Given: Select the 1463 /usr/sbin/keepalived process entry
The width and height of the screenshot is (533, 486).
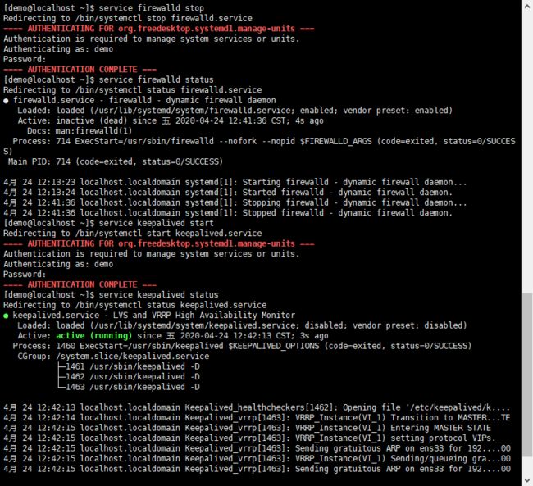Looking at the screenshot, I should click(133, 387).
